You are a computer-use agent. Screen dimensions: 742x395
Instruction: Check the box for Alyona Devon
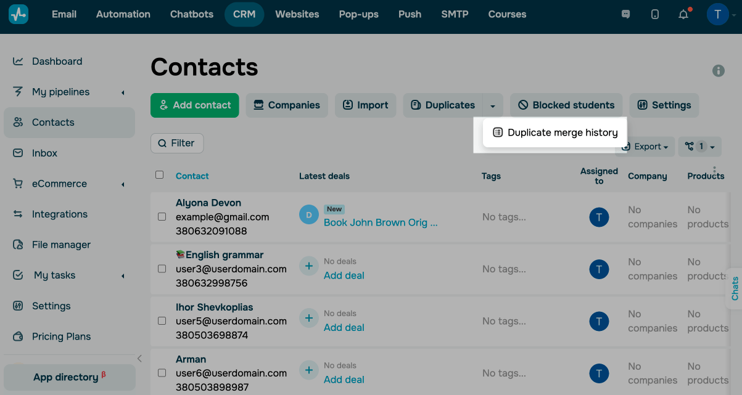click(x=162, y=217)
